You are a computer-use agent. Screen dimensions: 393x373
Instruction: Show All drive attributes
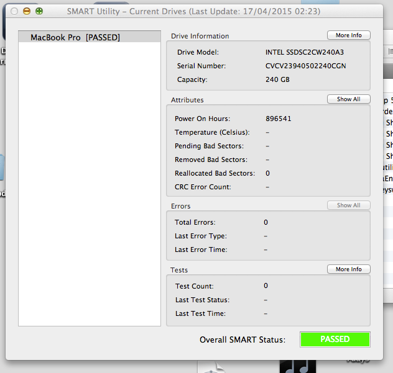coord(349,99)
